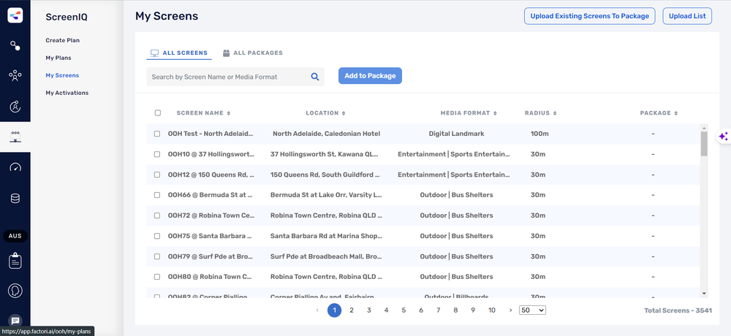
Task: Go to next page with right chevron
Action: click(x=510, y=310)
